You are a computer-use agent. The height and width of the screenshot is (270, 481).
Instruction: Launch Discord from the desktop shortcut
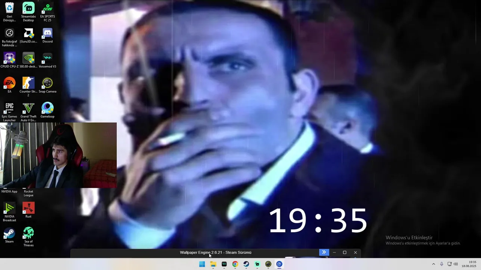coord(47,35)
